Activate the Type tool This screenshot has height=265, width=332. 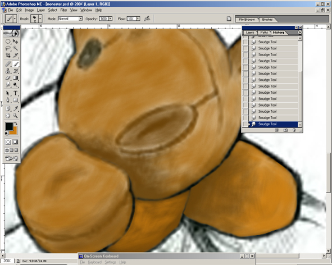(16, 93)
